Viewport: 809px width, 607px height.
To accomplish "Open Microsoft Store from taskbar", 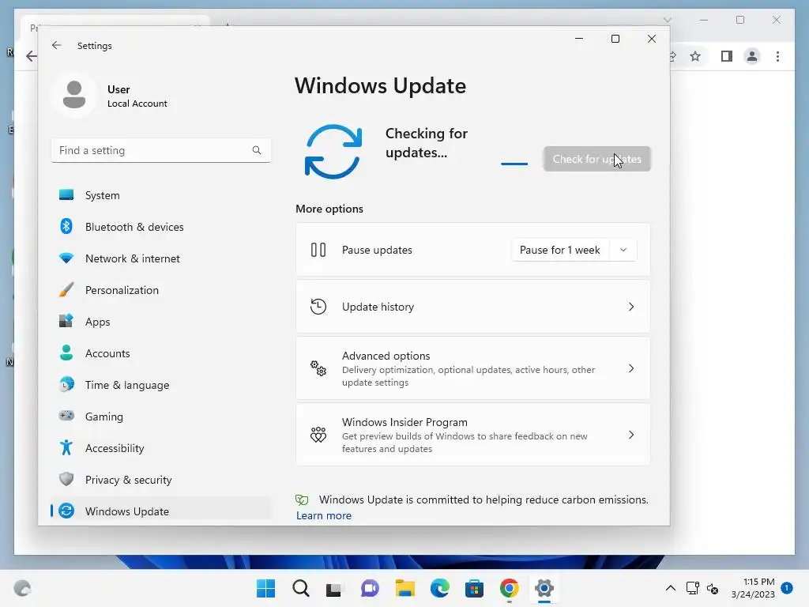I will pyautogui.click(x=474, y=588).
